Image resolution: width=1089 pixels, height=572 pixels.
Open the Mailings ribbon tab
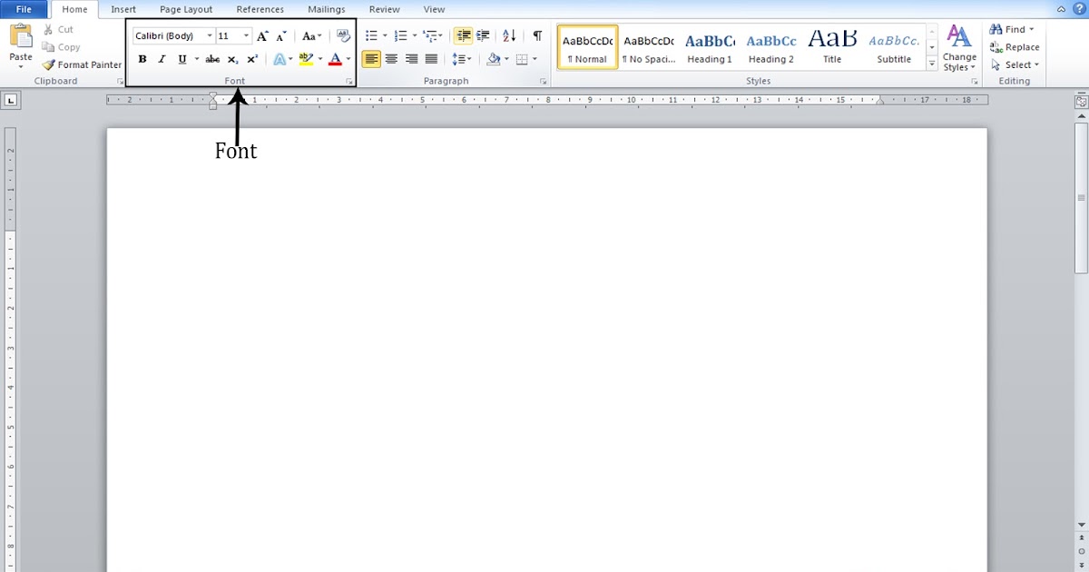click(x=326, y=9)
